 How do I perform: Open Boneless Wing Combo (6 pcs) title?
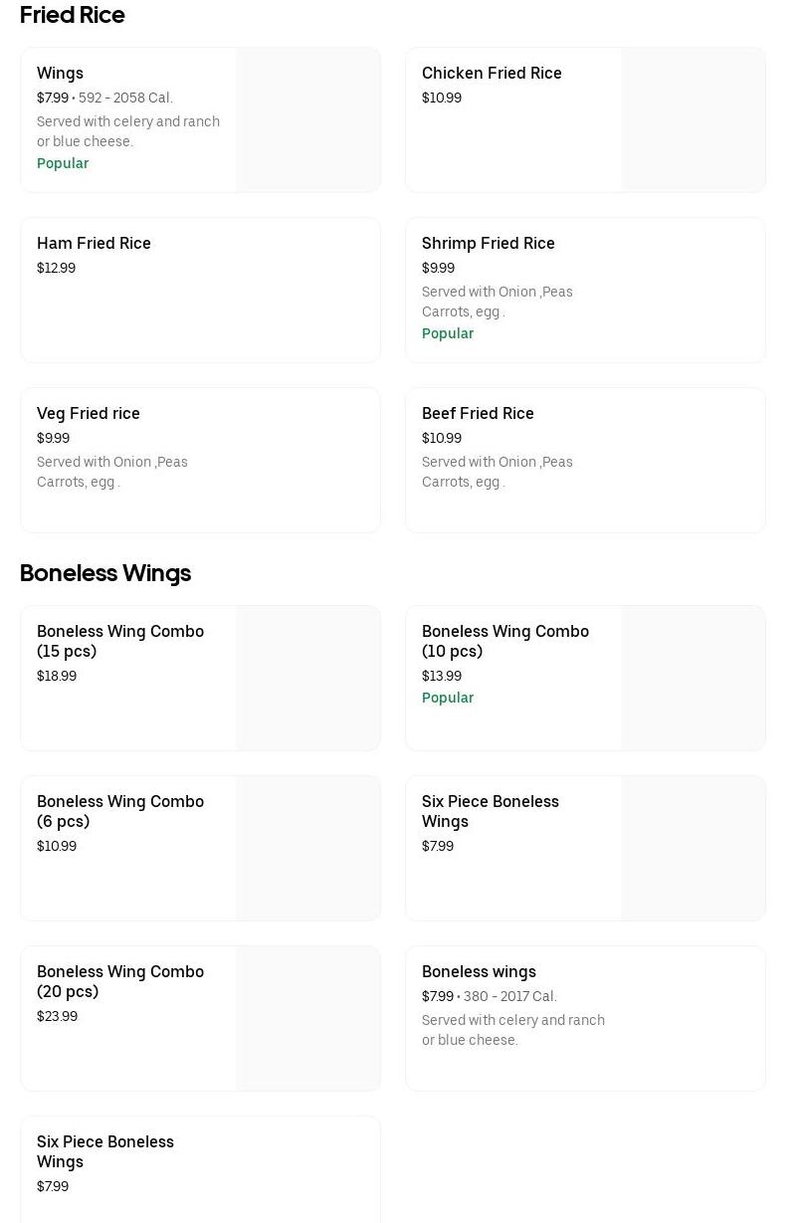coord(120,811)
